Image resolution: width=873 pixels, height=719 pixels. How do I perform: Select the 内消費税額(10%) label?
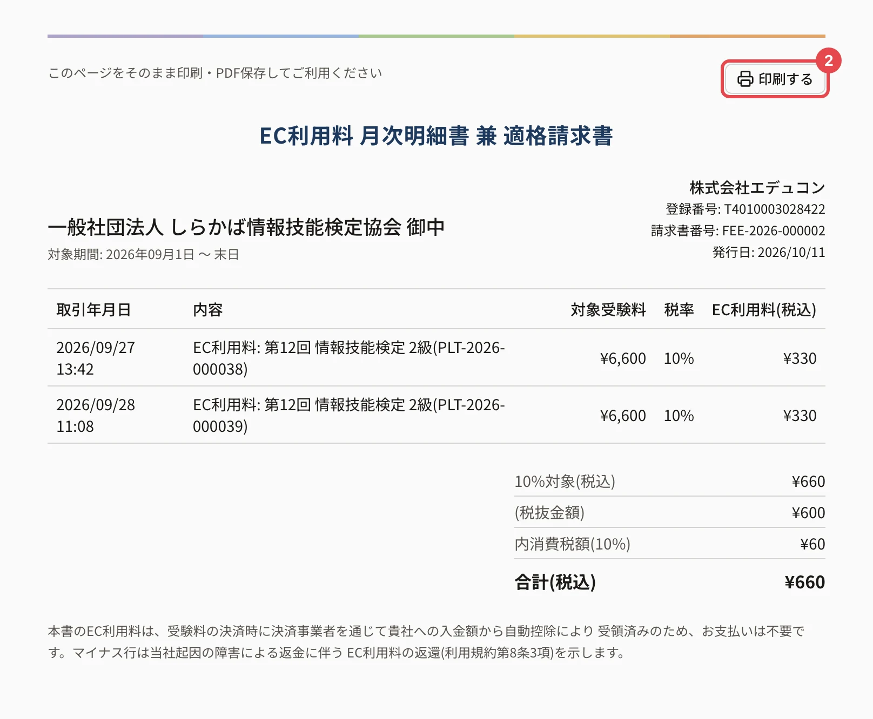click(x=572, y=544)
